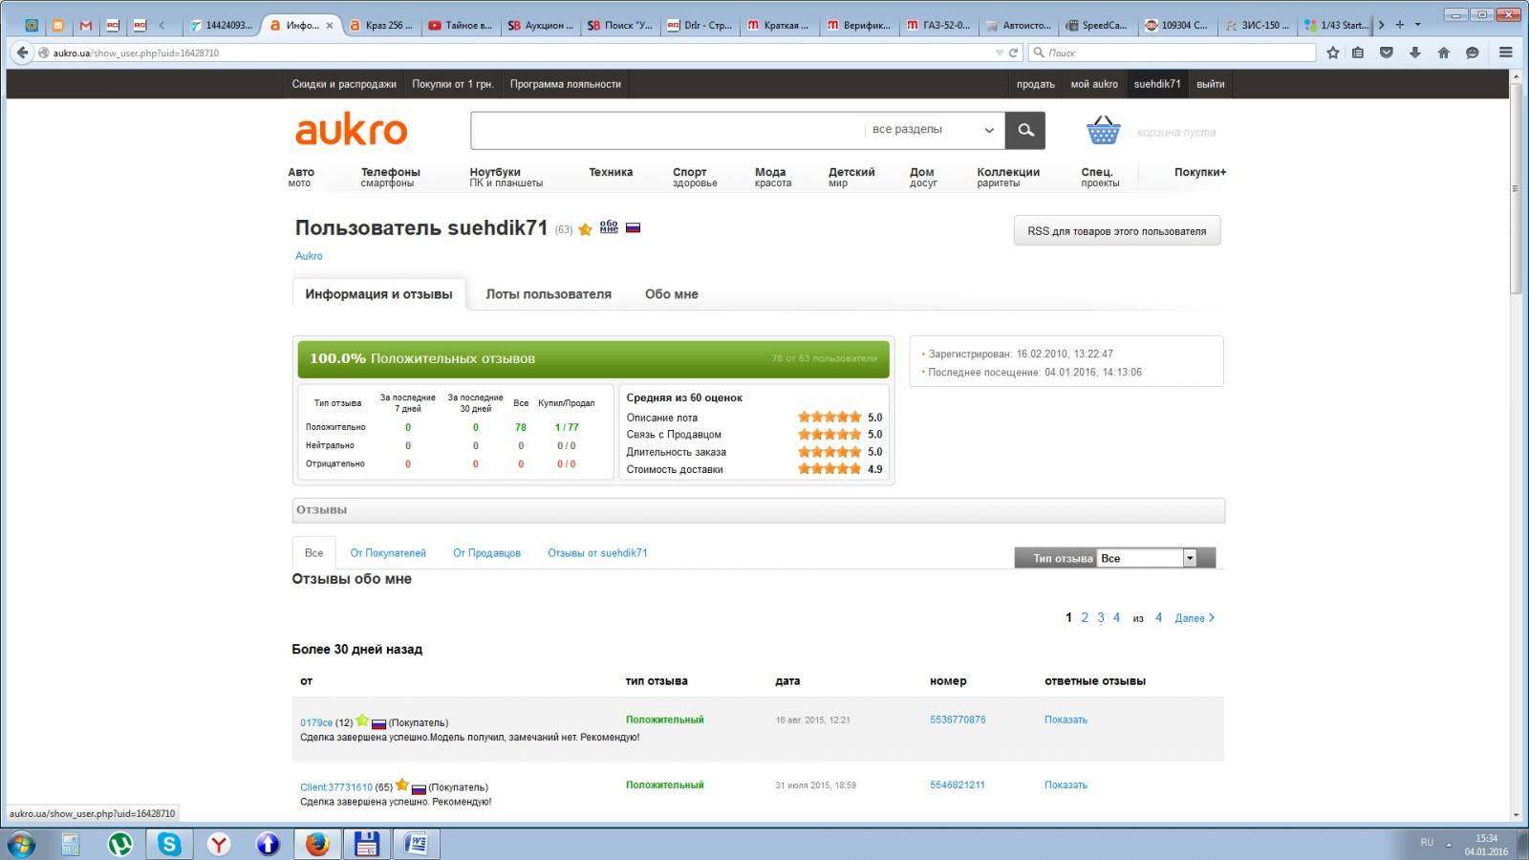Screen dimensions: 1529x860
Task: Click the aukro logo
Action: 351,130
